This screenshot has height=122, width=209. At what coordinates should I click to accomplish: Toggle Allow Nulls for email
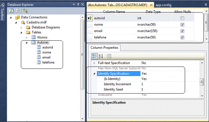[182, 31]
